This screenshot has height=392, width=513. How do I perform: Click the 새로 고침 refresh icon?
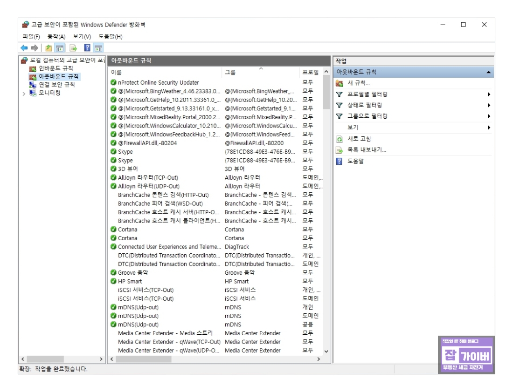coord(340,139)
